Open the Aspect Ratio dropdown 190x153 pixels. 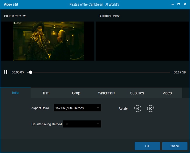coord(77,108)
